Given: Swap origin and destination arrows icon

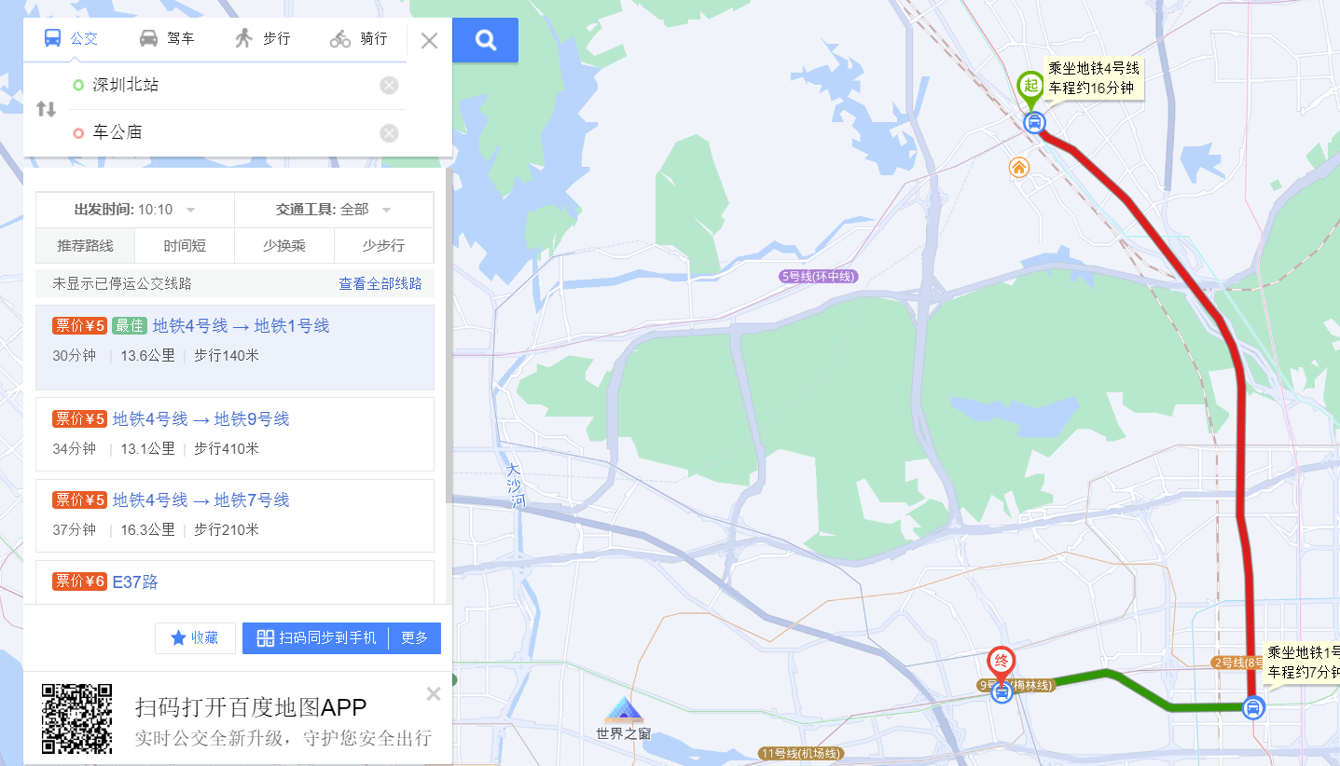Looking at the screenshot, I should 47,109.
